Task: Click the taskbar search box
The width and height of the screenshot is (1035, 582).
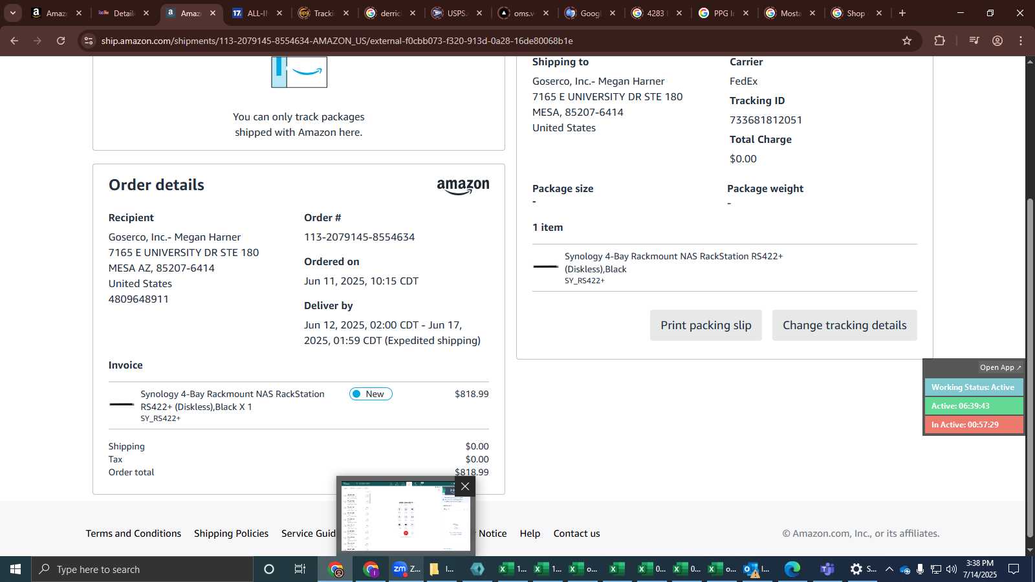Action: pyautogui.click(x=142, y=569)
